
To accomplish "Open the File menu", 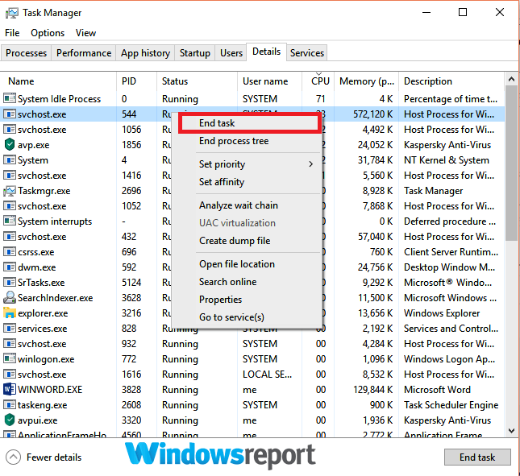I will (12, 33).
